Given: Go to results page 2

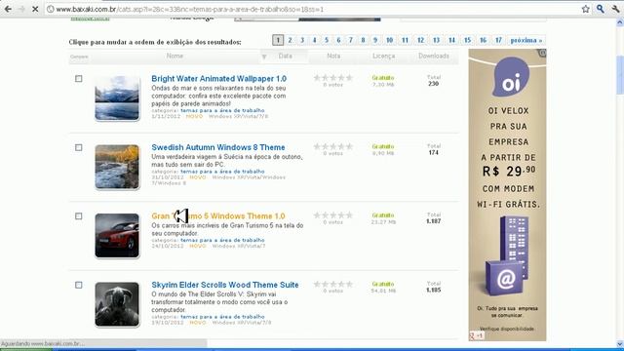Looking at the screenshot, I should coord(290,40).
